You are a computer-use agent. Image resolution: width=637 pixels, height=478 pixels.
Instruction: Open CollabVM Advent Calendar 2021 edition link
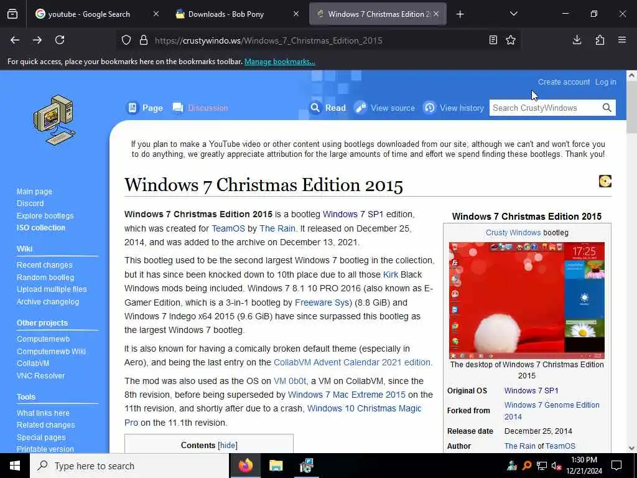(352, 362)
